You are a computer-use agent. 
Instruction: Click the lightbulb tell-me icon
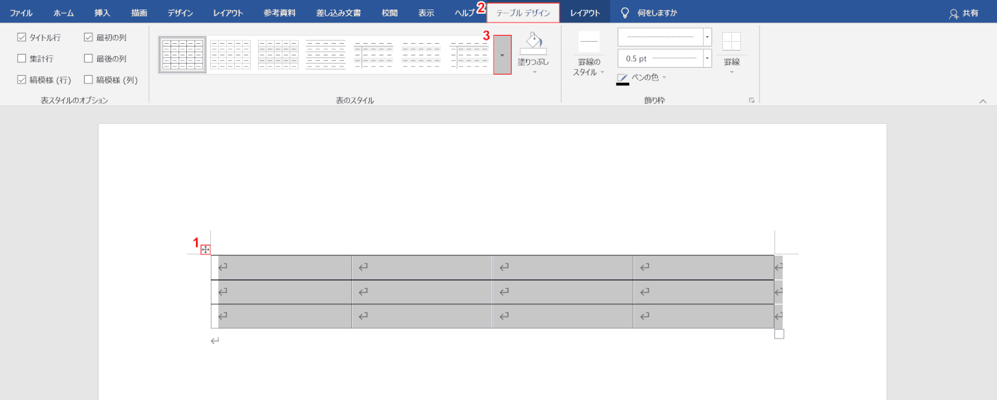[x=624, y=12]
